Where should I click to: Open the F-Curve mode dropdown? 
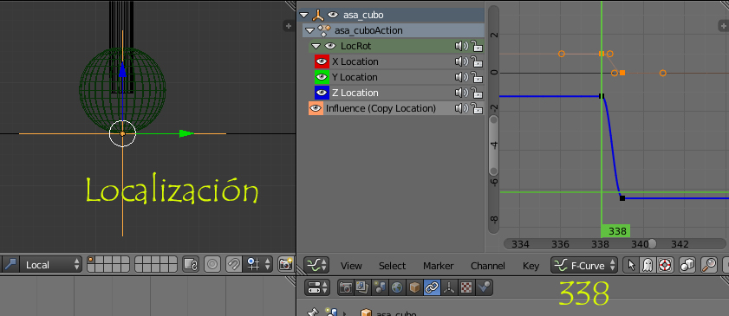[584, 266]
